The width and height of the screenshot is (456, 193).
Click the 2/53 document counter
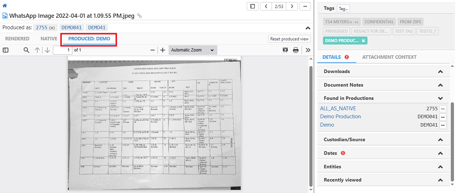(x=279, y=6)
